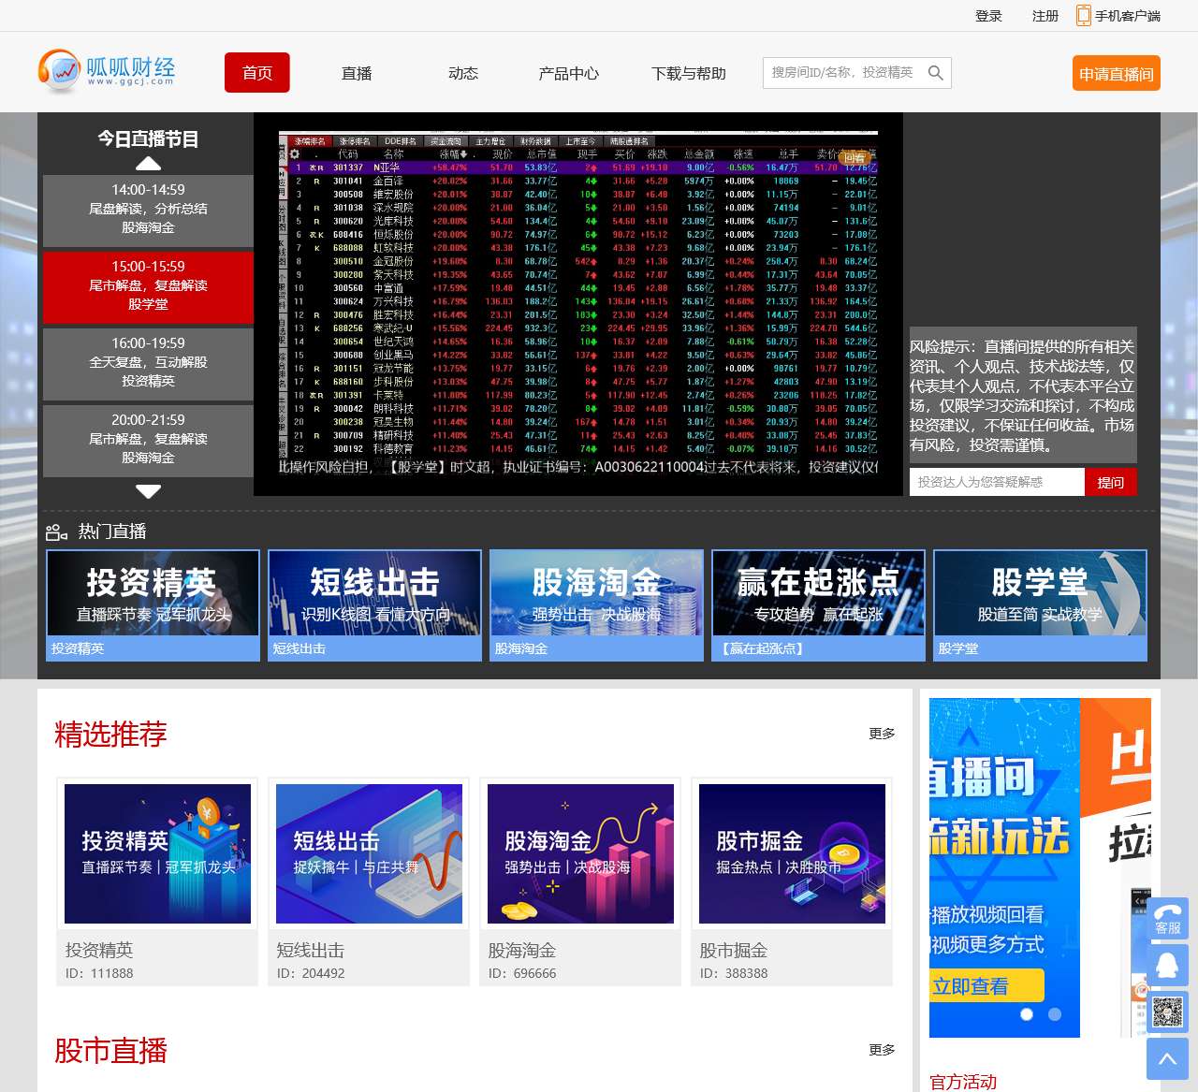Select the first banner carousel dot
1198x1092 pixels.
point(1027,1014)
